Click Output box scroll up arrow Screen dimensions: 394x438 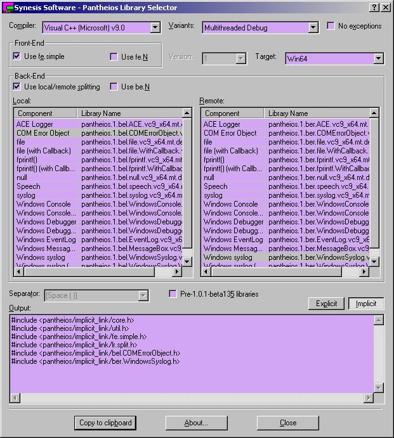[378, 320]
